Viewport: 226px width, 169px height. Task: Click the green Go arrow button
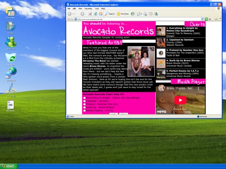206,19
